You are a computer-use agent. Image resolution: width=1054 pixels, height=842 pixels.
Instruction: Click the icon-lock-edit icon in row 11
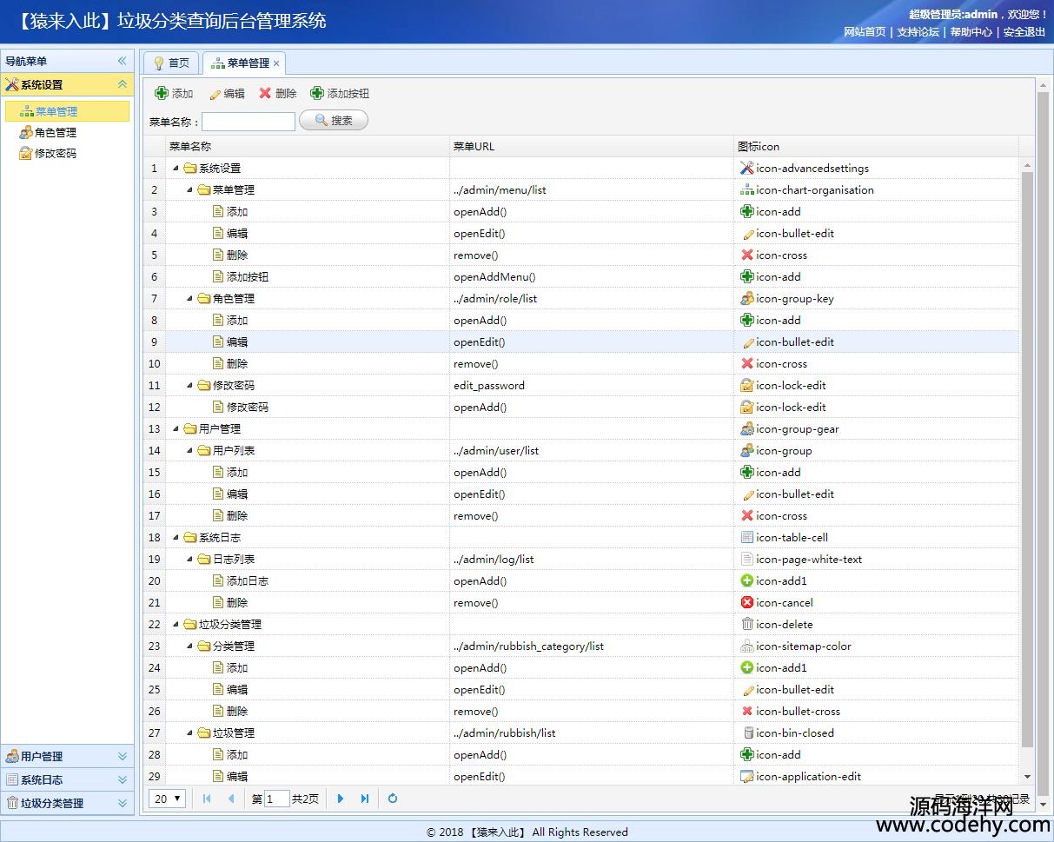(x=746, y=385)
